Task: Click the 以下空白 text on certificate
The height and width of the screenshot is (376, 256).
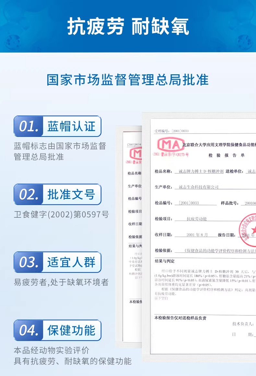Action: tap(161, 298)
